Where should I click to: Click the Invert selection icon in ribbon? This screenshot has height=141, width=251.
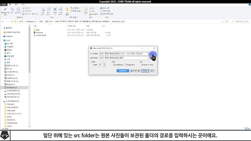tap(101, 14)
